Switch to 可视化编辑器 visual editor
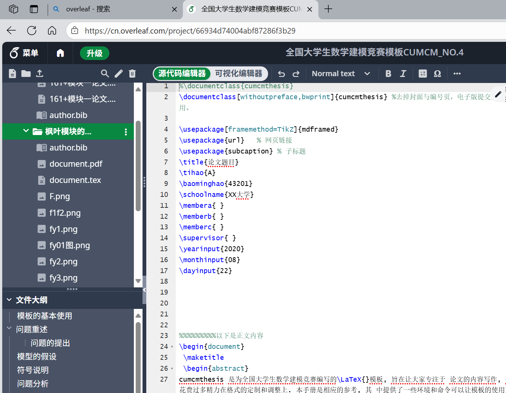 point(239,74)
